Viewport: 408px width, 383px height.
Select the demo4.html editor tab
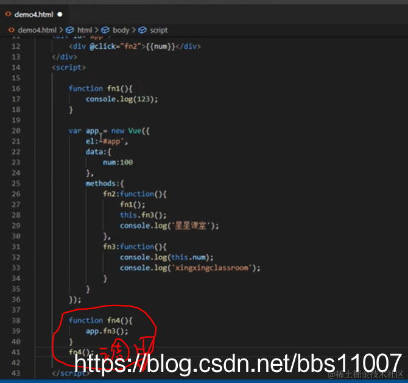34,14
